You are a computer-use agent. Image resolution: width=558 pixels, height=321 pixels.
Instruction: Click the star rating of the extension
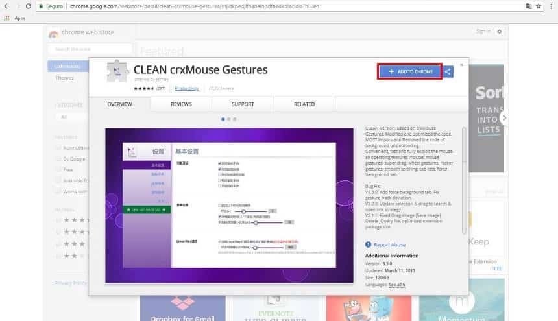pos(144,88)
